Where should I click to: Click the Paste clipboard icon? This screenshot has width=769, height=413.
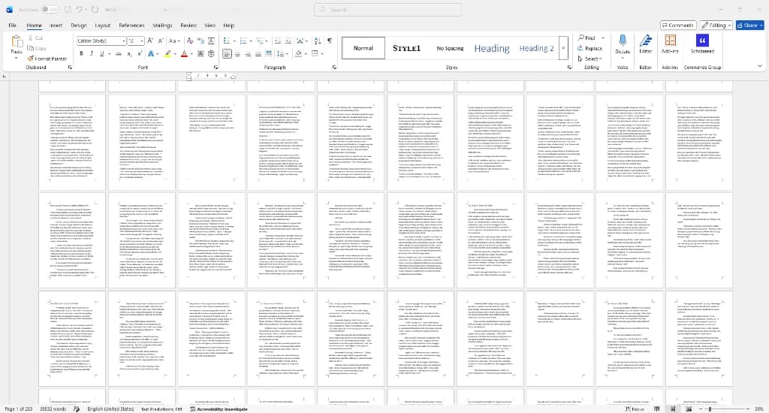[x=17, y=42]
